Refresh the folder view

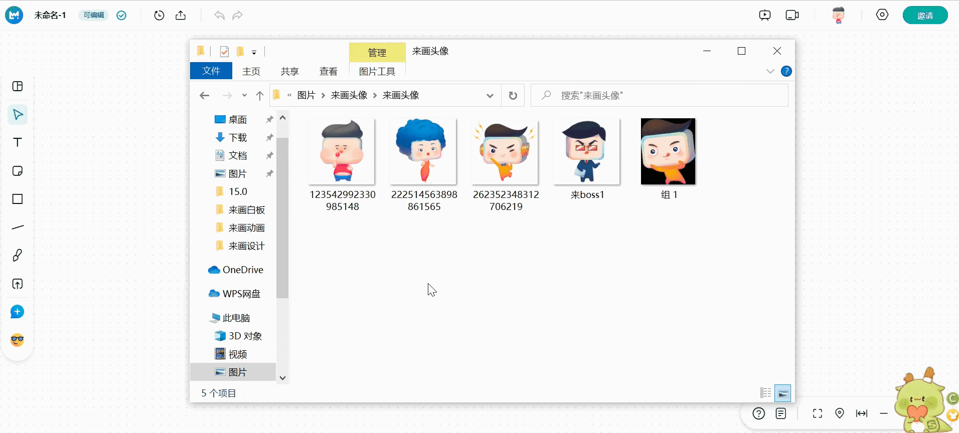tap(513, 95)
